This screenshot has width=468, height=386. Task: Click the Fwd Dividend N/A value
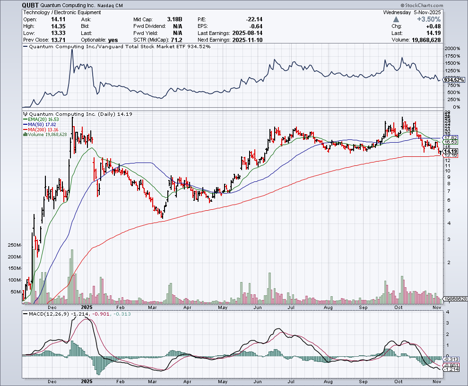pos(178,26)
